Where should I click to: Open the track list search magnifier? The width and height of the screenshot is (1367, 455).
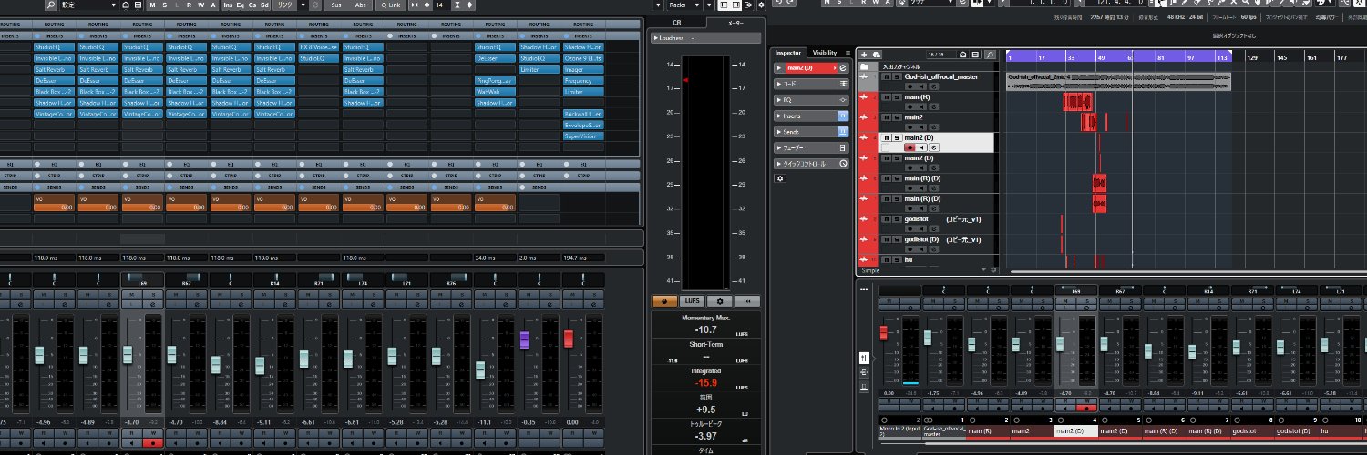990,55
